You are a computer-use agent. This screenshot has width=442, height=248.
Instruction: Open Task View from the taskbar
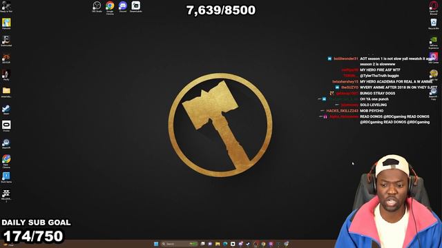click(202, 244)
